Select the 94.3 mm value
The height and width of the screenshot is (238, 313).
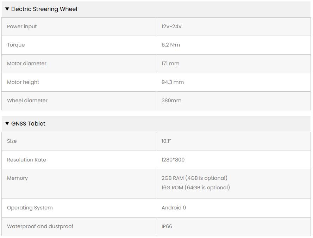[173, 83]
